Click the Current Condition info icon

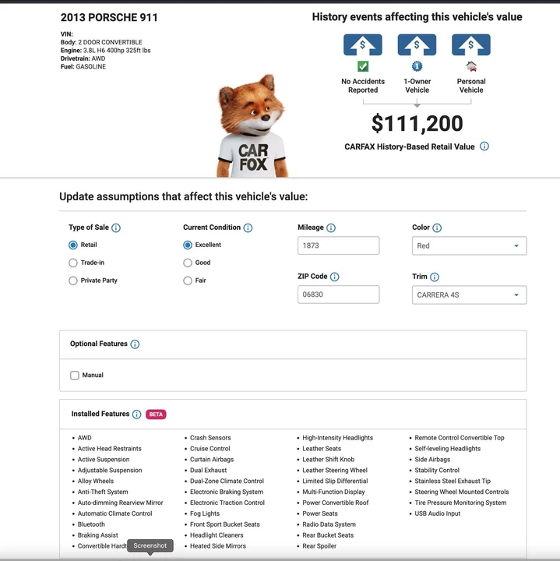248,228
